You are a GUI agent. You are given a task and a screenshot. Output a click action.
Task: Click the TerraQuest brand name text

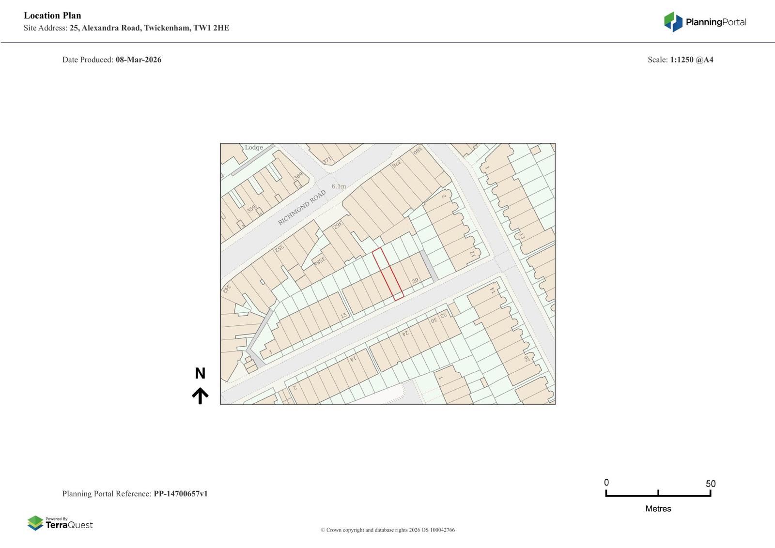point(69,525)
